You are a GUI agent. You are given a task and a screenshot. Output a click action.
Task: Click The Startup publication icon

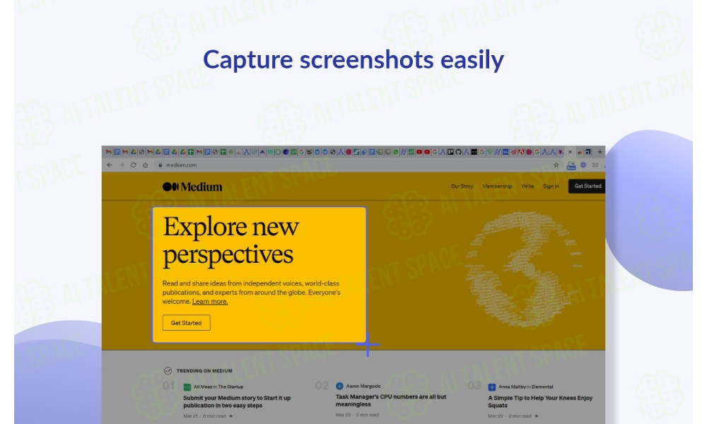pos(187,387)
